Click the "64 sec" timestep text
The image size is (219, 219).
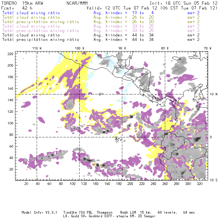pyautogui.click(x=189, y=212)
